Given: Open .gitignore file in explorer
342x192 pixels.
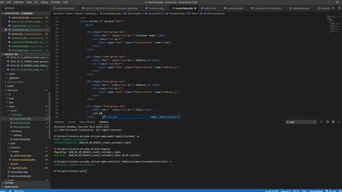Looking at the screenshot, I should 14,78.
